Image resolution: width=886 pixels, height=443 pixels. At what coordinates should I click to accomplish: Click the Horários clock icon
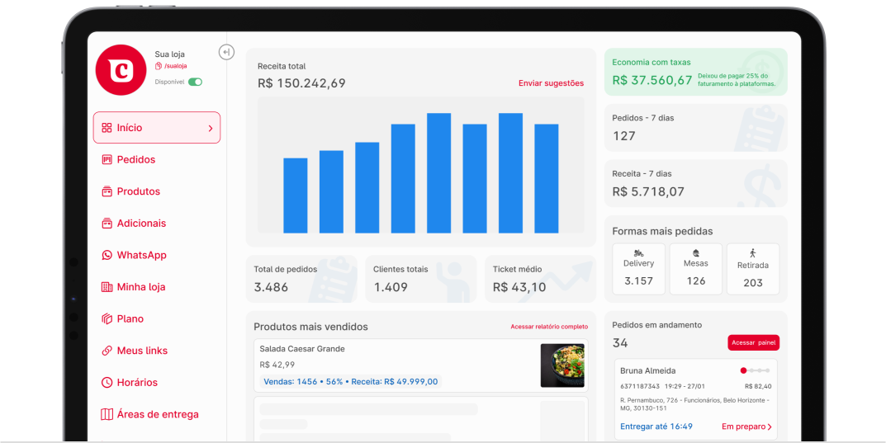click(x=107, y=383)
